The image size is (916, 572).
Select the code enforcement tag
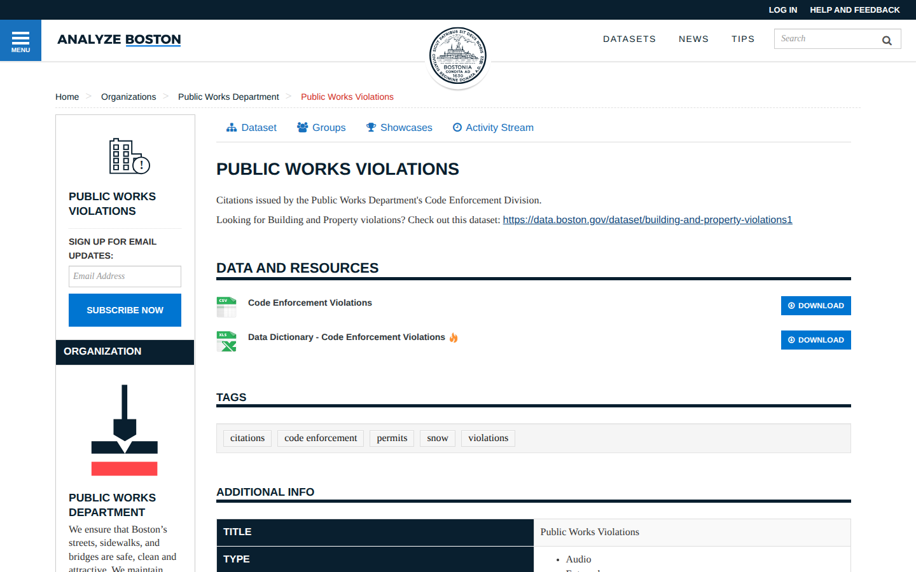[321, 438]
